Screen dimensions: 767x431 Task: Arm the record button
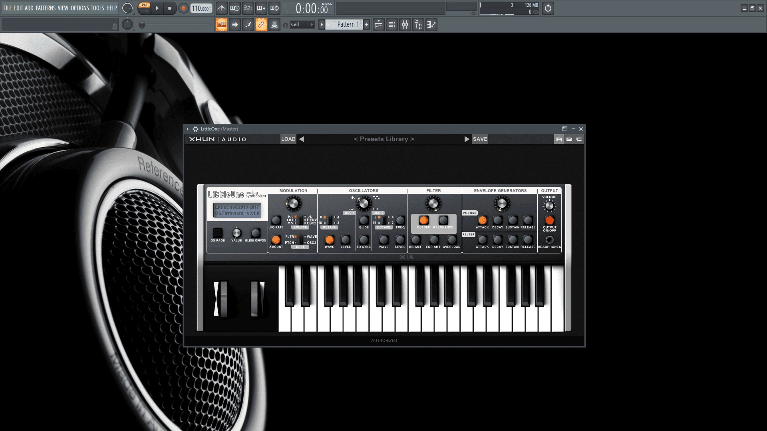coord(183,8)
